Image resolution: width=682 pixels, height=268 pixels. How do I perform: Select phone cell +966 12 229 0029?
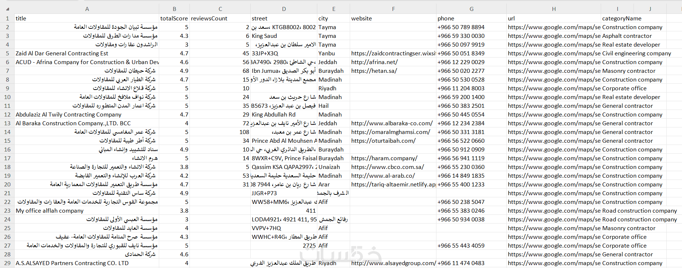[x=471, y=62]
